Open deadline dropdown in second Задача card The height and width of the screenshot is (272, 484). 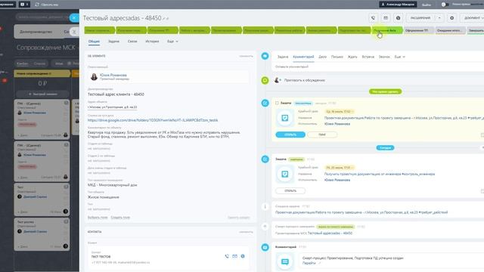pyautogui.click(x=340, y=168)
